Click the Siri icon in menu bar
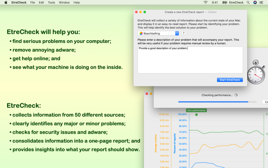This screenshot has height=168, width=268. tap(255, 3)
